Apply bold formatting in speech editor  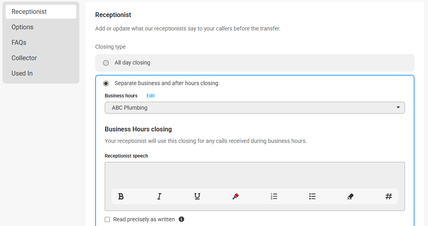tap(121, 196)
